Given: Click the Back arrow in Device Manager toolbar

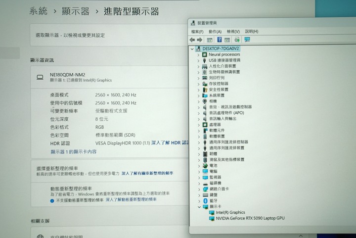Looking at the screenshot, I should coord(192,40).
